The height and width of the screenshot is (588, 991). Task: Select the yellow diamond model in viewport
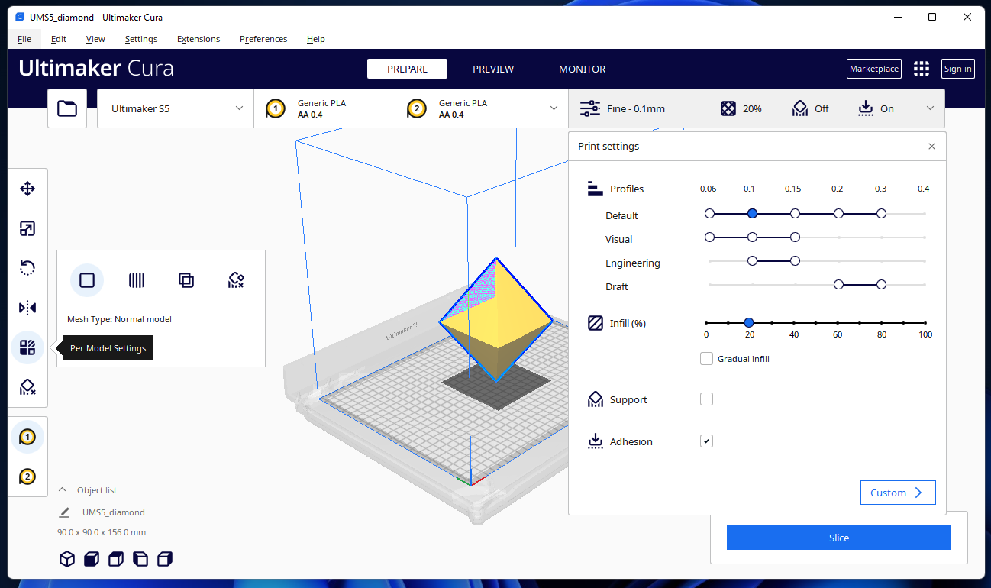(495, 321)
